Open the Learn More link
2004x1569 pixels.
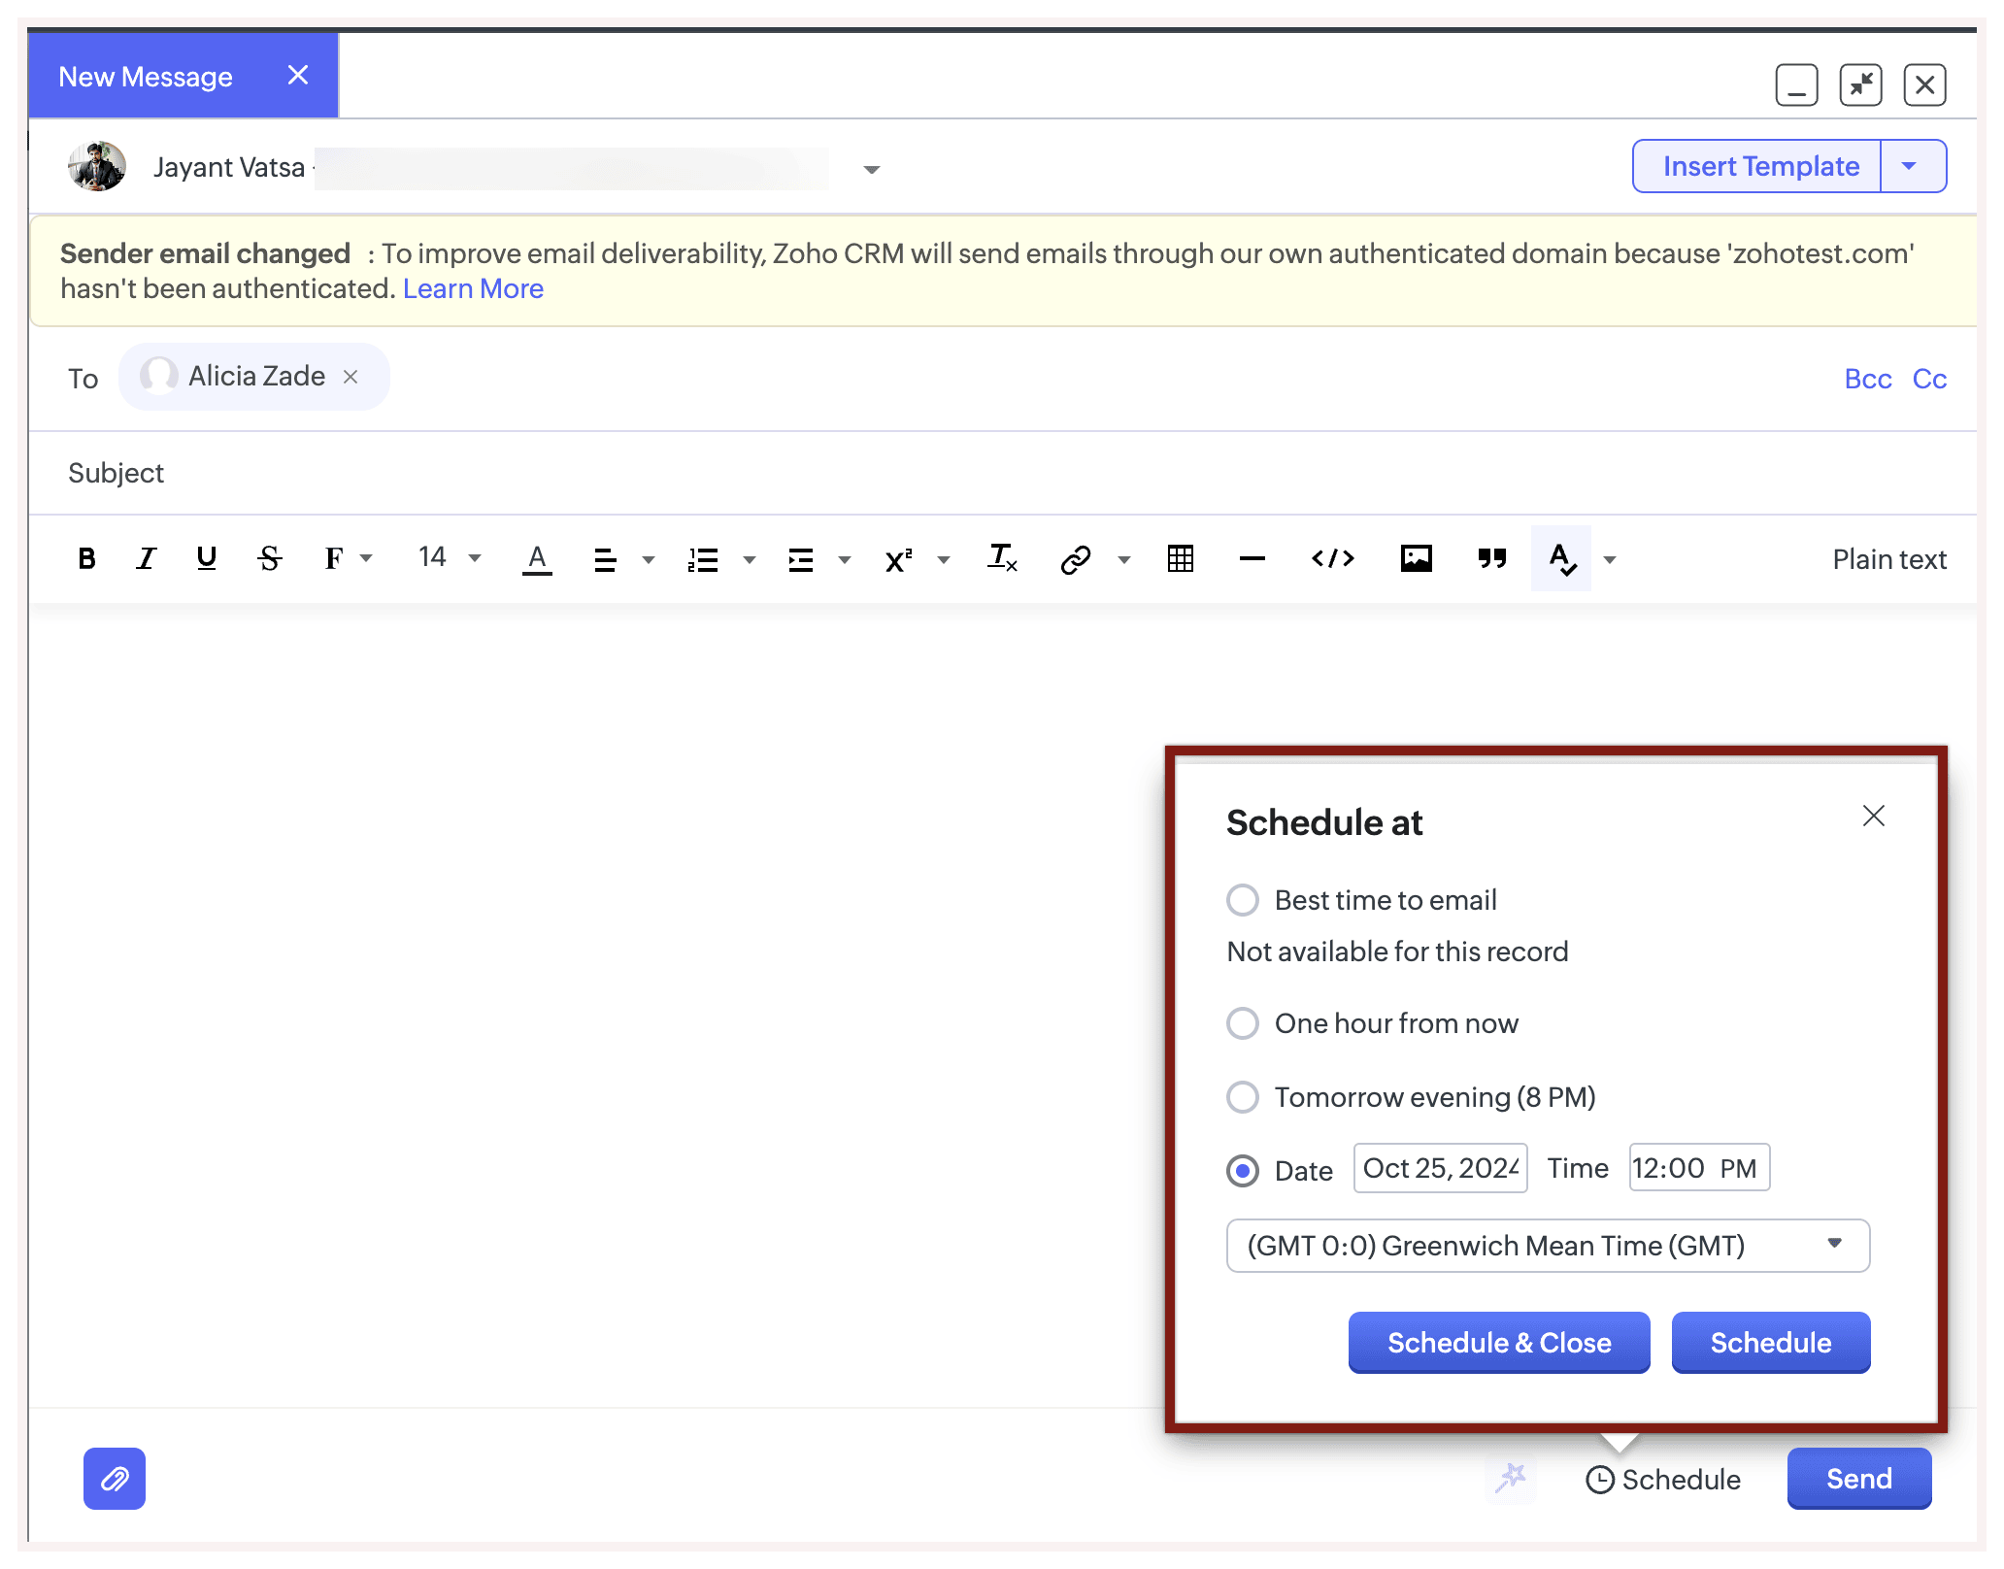tap(473, 289)
